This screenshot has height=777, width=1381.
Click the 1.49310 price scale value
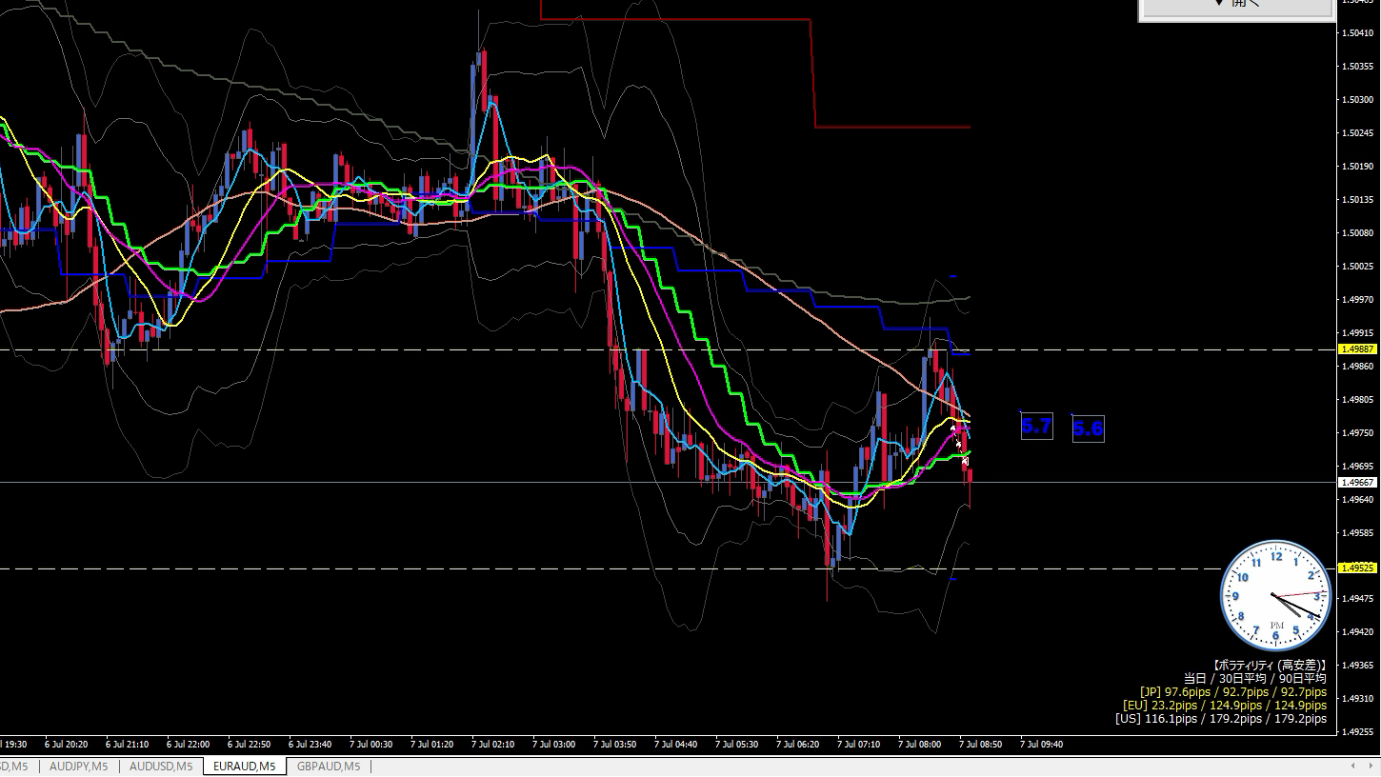(x=1356, y=698)
